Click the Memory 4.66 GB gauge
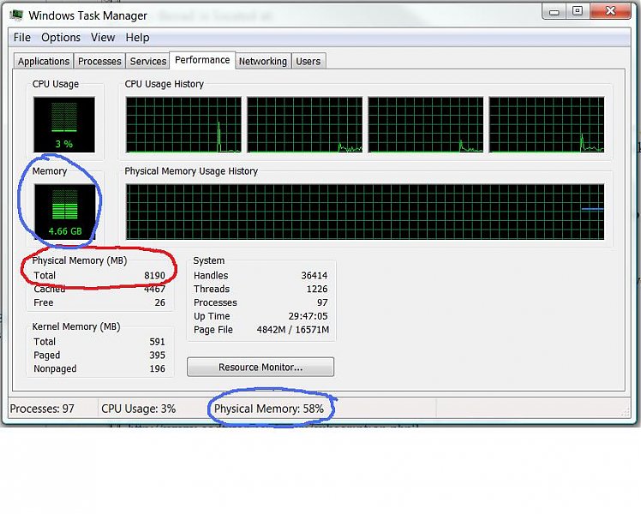 point(64,212)
